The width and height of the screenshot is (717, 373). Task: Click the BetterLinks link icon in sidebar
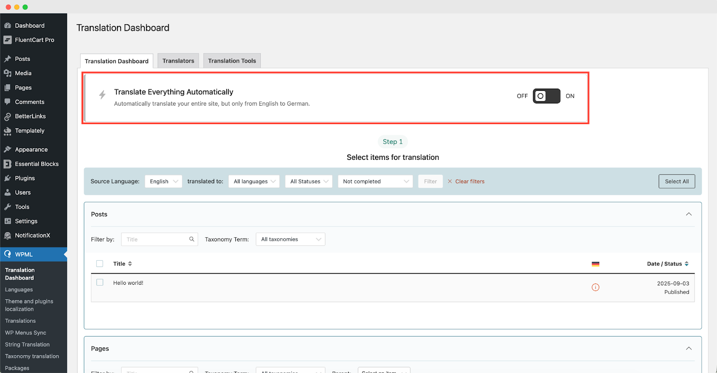[8, 116]
